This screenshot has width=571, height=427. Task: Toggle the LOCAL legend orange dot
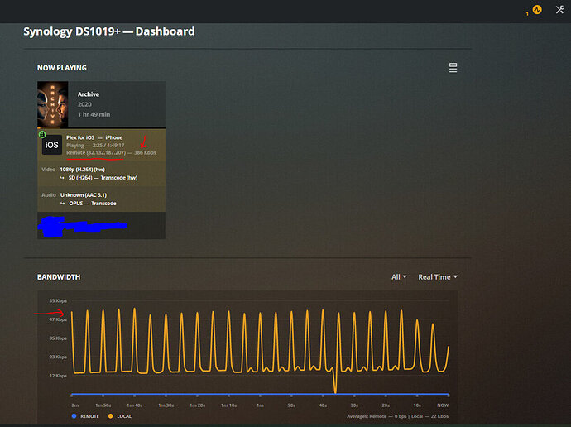pos(110,416)
